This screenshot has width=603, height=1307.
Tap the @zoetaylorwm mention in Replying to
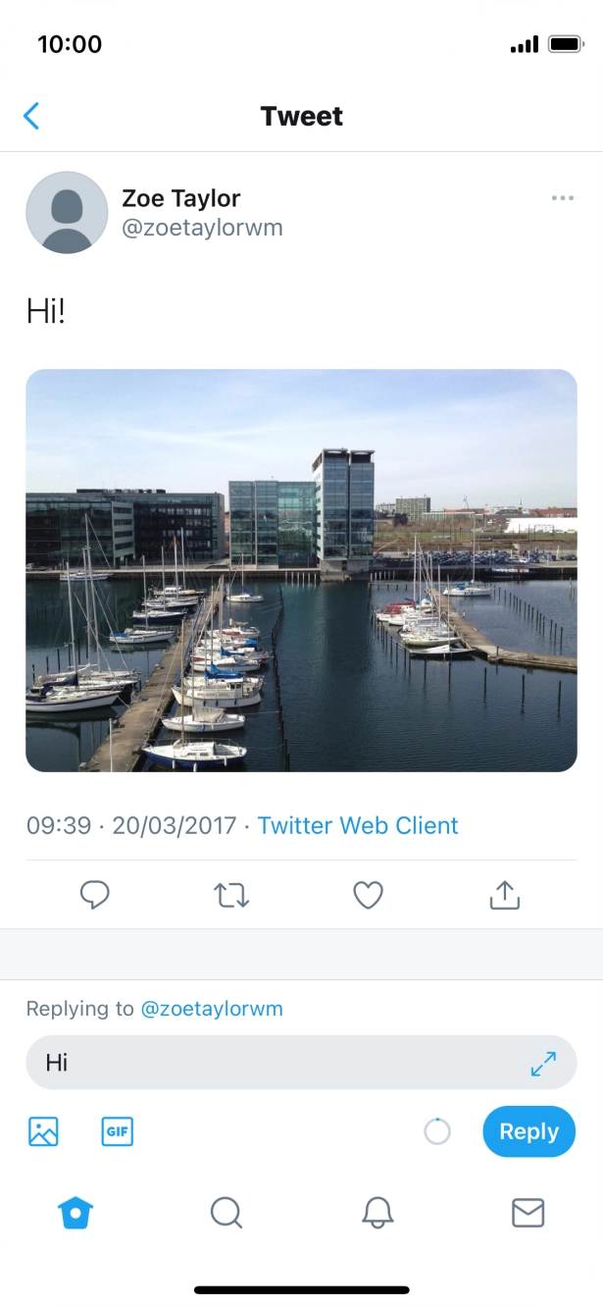(212, 1009)
